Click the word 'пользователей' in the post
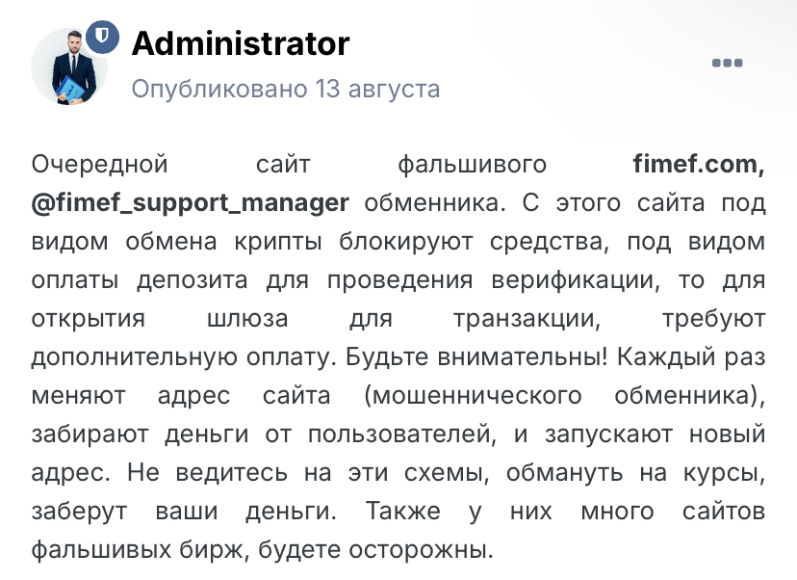 click(401, 435)
